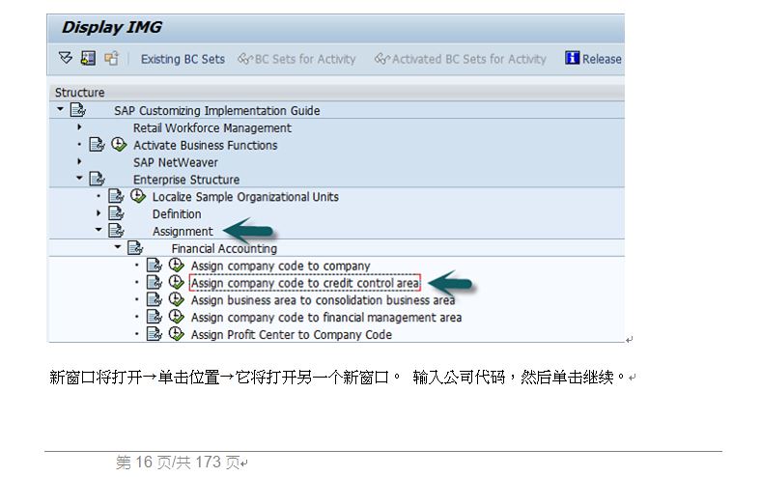Select Assign Profit Center to Company Code text
This screenshot has width=761, height=477.
292,335
